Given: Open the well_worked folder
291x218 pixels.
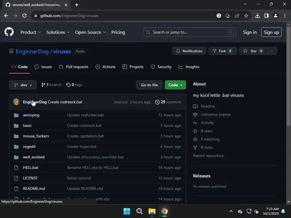Looking at the screenshot, I should pyautogui.click(x=34, y=157).
